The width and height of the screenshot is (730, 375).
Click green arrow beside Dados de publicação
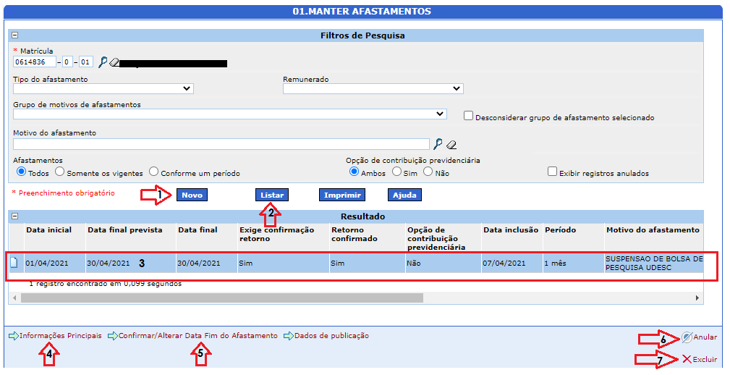pos(288,336)
